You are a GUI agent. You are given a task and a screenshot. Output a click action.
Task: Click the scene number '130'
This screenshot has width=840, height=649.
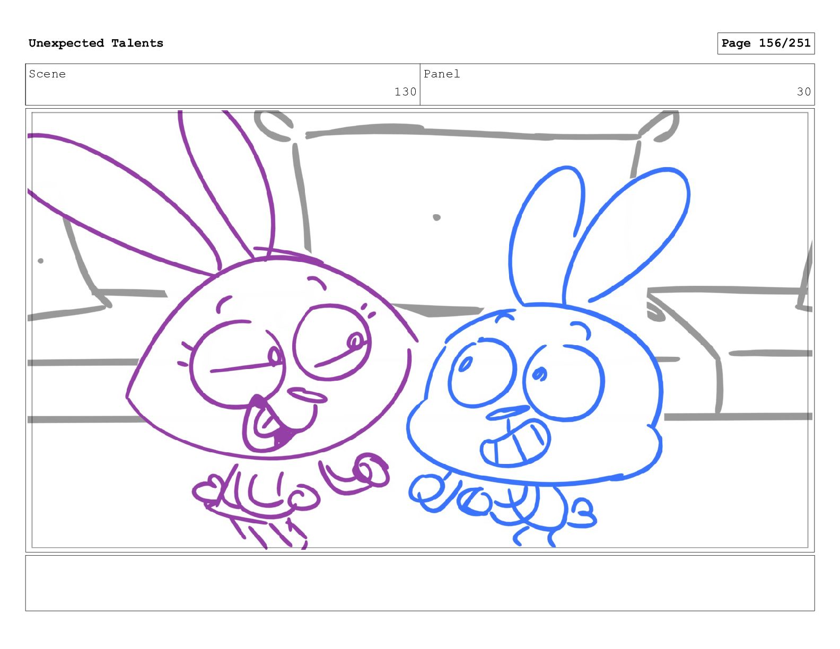point(405,92)
